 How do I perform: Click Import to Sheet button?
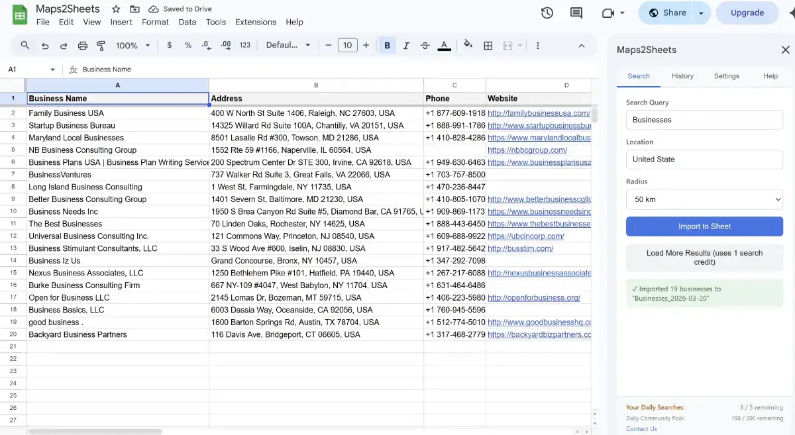[x=704, y=226]
